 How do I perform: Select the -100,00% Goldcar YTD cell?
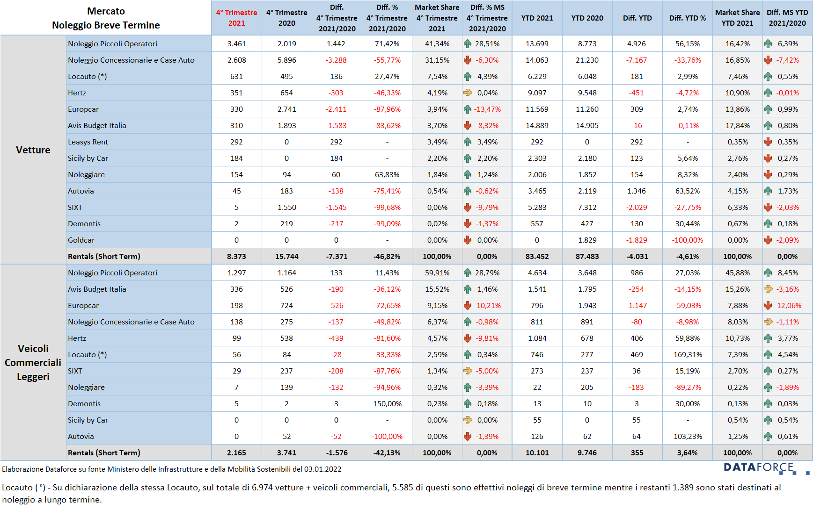point(687,240)
